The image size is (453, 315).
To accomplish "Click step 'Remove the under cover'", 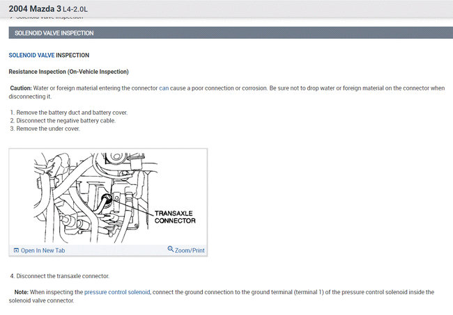I will [x=48, y=129].
